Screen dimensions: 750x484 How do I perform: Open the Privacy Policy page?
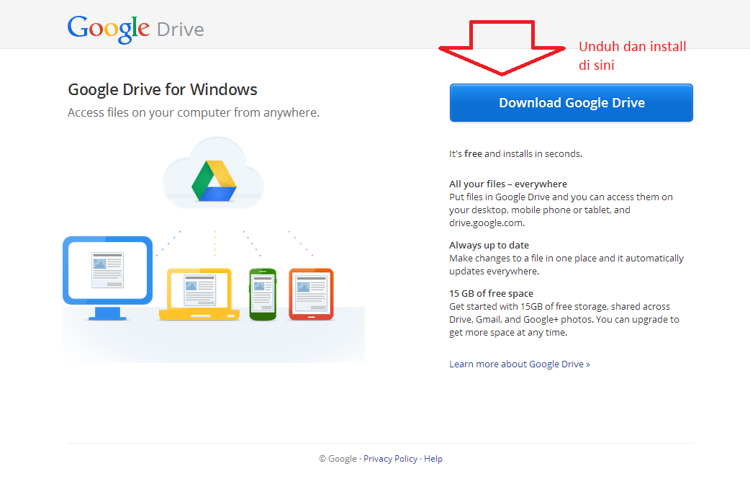coord(390,458)
